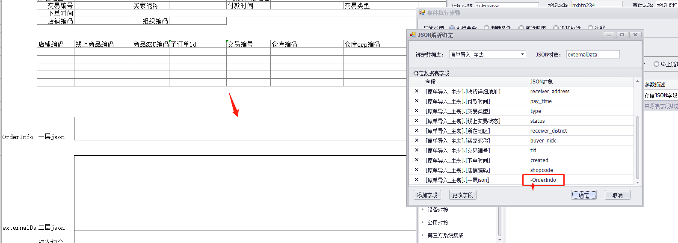The height and width of the screenshot is (243, 678).
Task: Click the externalDa 二层json text box
Action: click(245, 193)
